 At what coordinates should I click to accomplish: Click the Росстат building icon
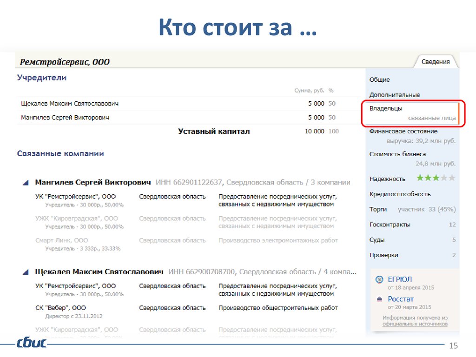379,299
